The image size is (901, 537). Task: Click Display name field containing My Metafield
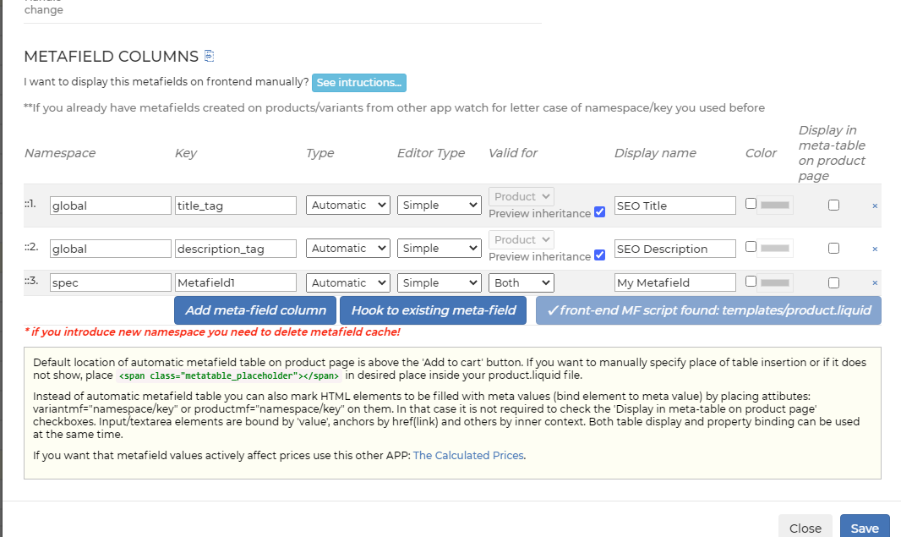[x=674, y=282]
